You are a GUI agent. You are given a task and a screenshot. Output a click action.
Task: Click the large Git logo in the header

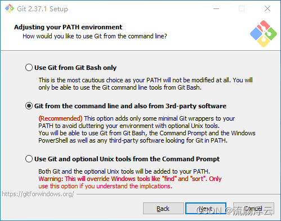[264, 34]
